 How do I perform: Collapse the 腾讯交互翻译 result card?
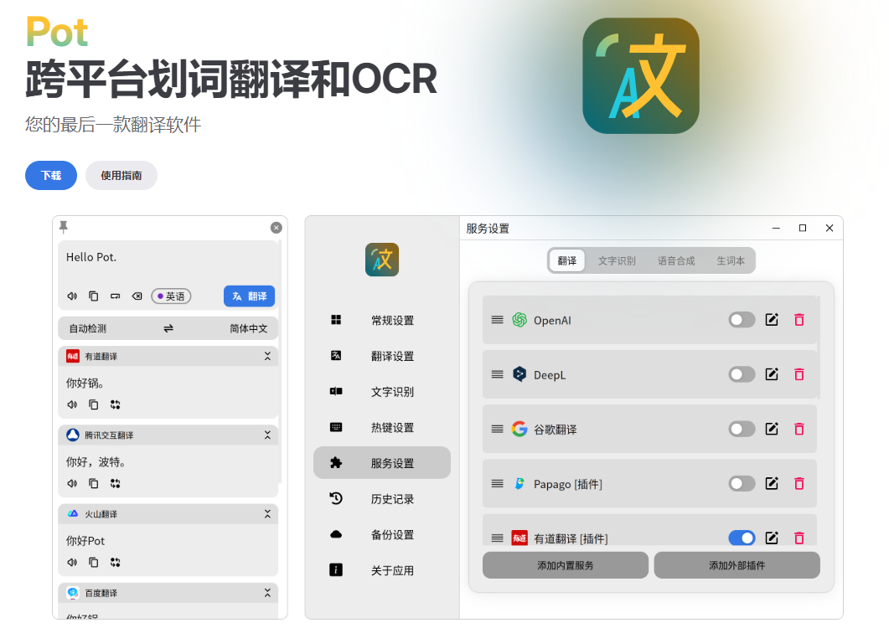click(267, 435)
